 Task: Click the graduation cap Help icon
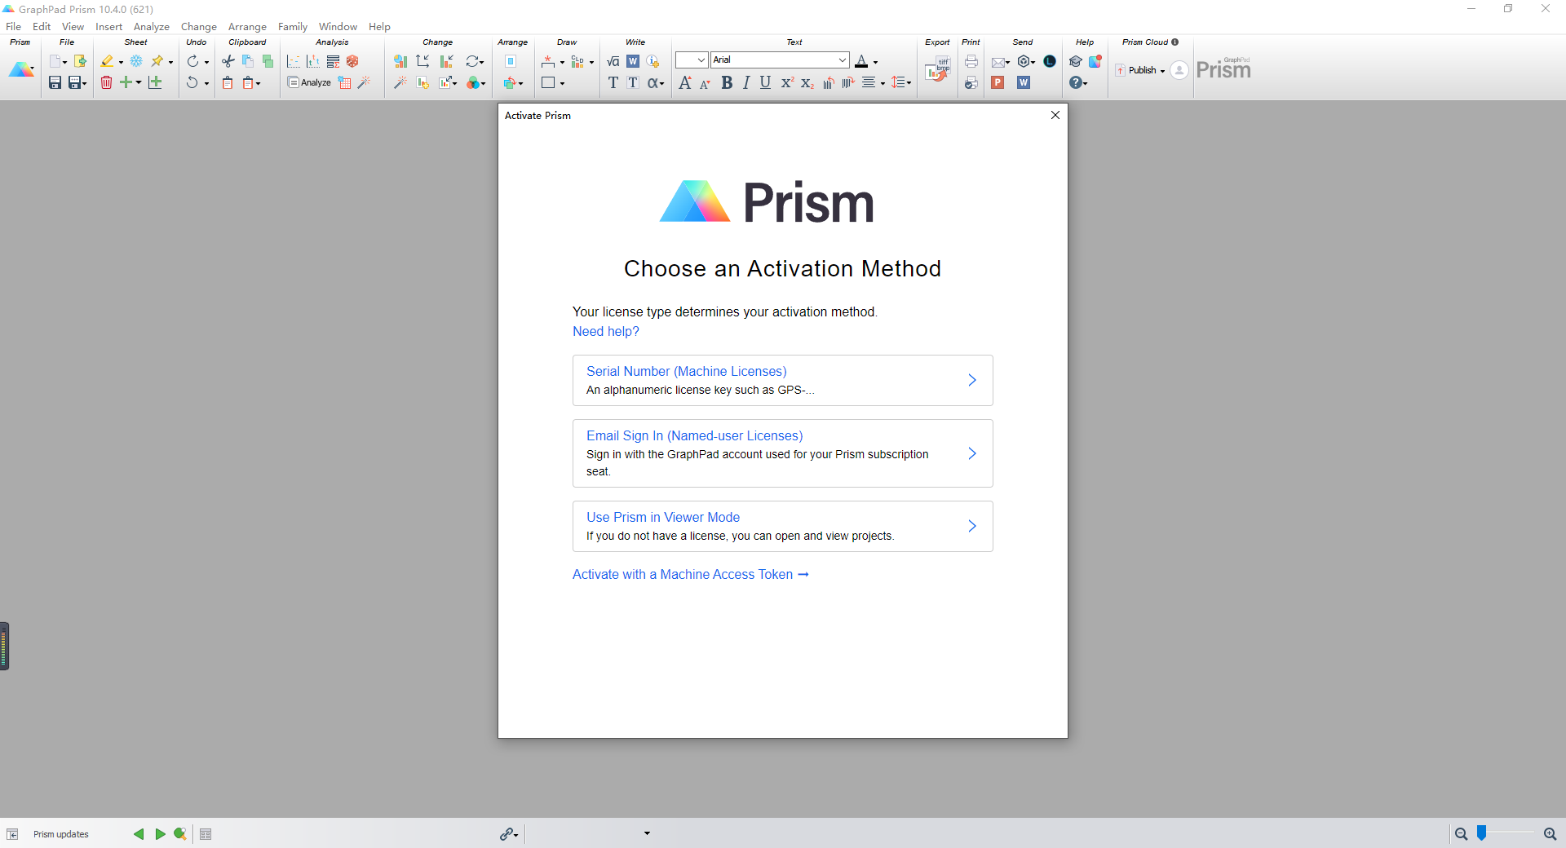(1075, 61)
